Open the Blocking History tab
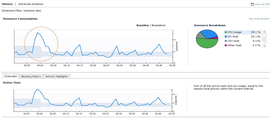Image resolution: width=273 pixels, height=118 pixels. coord(31,76)
